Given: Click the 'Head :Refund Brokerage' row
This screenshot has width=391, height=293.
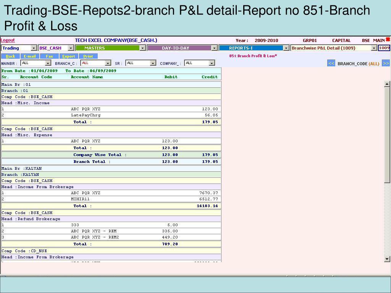Looking at the screenshot, I should coord(111,219).
